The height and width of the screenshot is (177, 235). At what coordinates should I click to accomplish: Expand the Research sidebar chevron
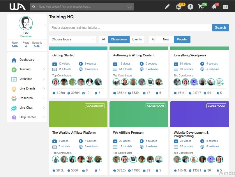pos(44,98)
